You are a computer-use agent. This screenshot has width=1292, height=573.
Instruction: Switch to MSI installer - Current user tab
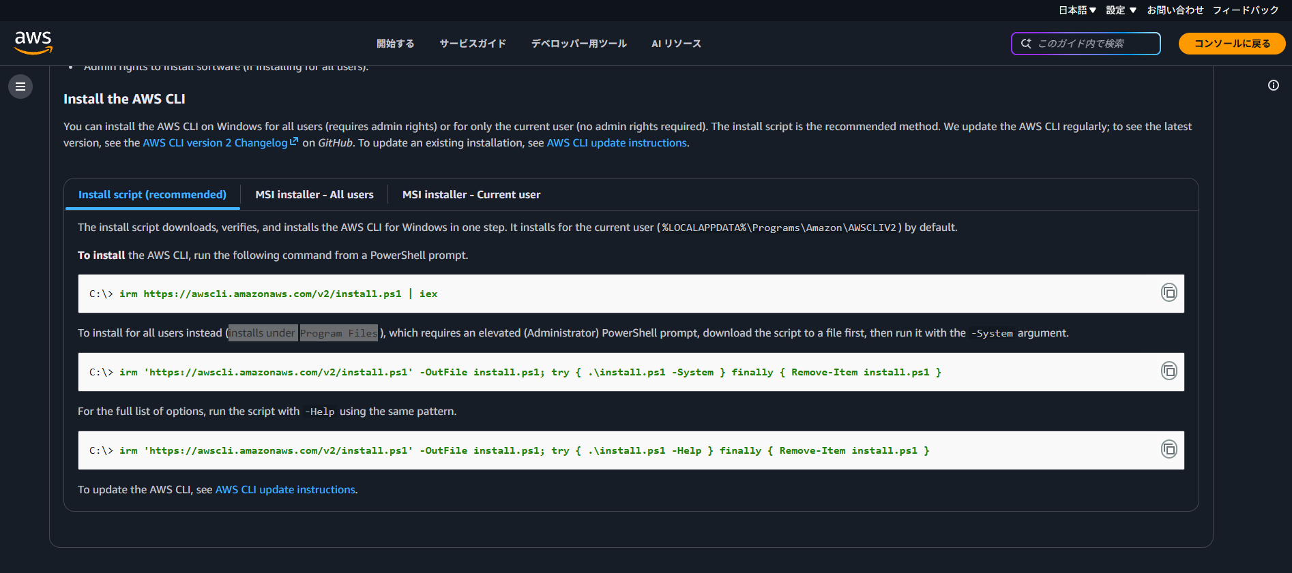point(471,195)
